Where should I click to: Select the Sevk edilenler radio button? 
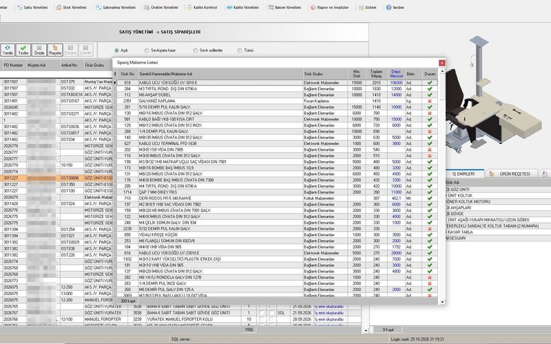[196, 50]
